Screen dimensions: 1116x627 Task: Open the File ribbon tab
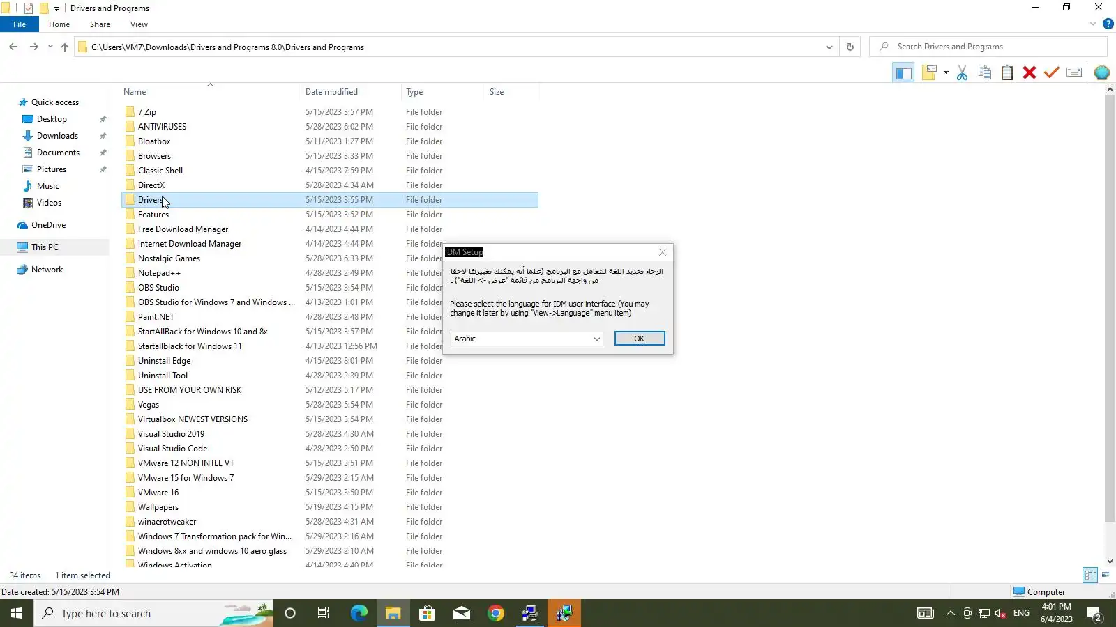(20, 24)
